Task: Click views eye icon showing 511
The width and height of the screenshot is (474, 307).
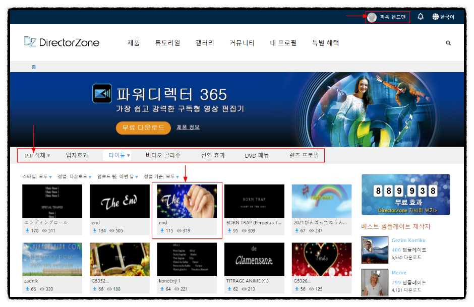Action: [44, 230]
